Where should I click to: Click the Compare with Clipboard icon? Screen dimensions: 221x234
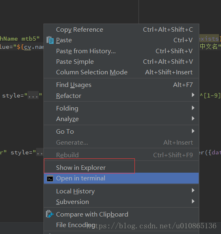click(x=50, y=214)
